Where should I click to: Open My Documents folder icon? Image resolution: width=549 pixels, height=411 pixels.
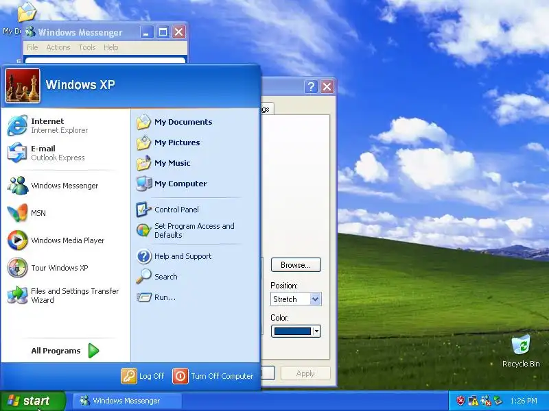pyautogui.click(x=143, y=122)
